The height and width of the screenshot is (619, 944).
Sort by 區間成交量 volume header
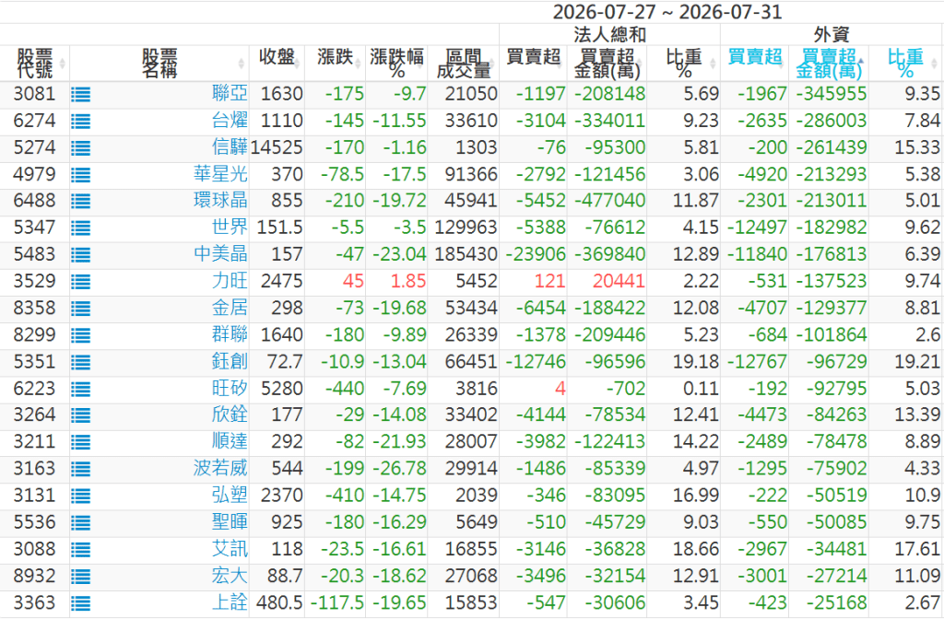pos(464,64)
